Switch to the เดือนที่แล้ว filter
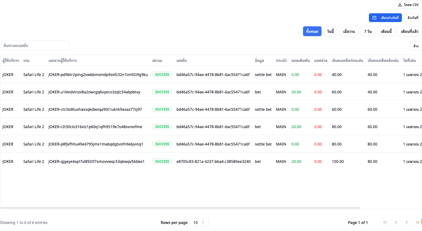Viewport: 422px width, 231px height. coord(409,31)
